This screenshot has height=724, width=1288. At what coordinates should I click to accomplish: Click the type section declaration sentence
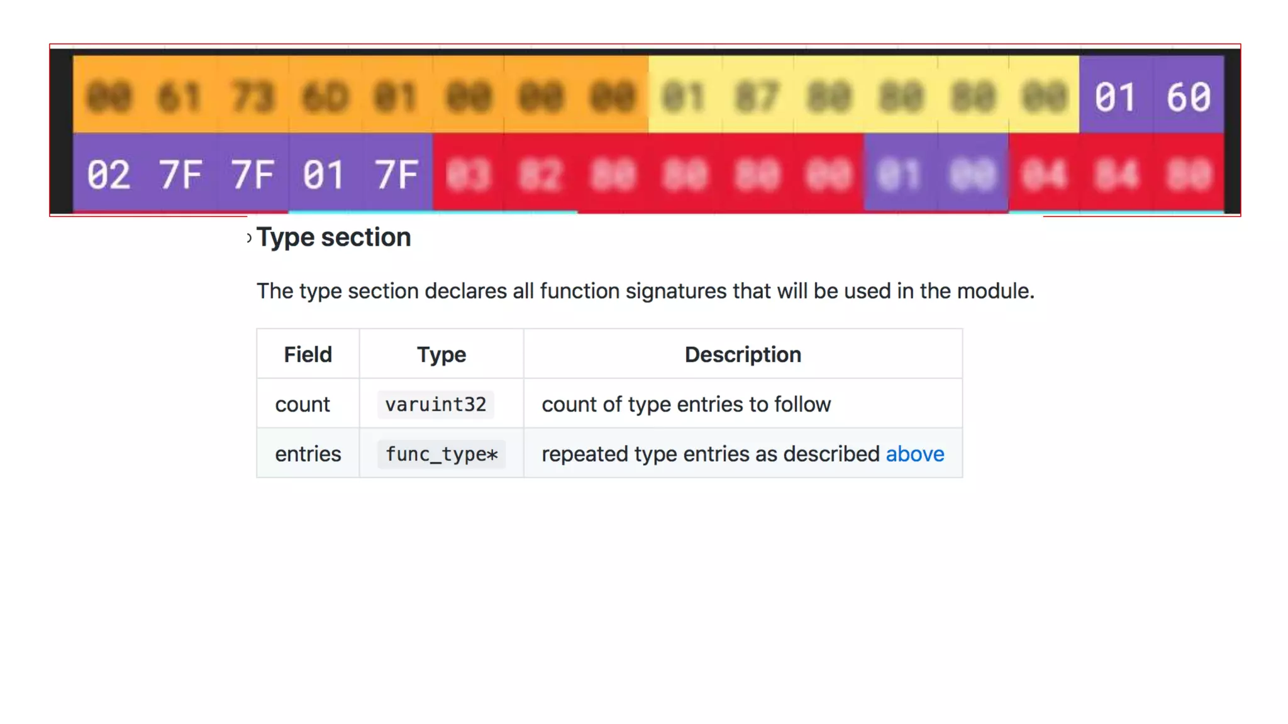point(645,291)
